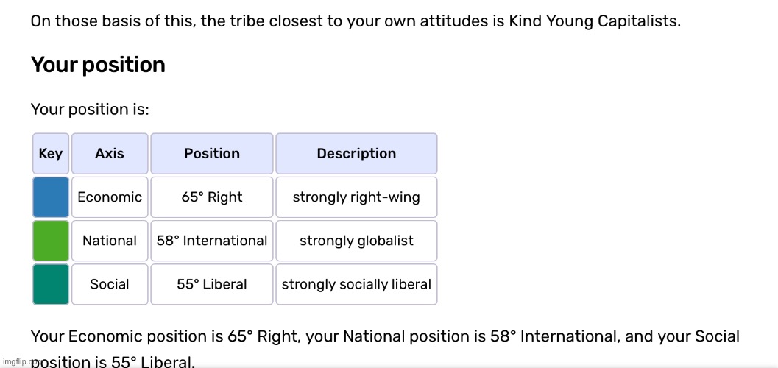Click the Description column header
Viewport: 778px width, 368px height.
(x=356, y=153)
